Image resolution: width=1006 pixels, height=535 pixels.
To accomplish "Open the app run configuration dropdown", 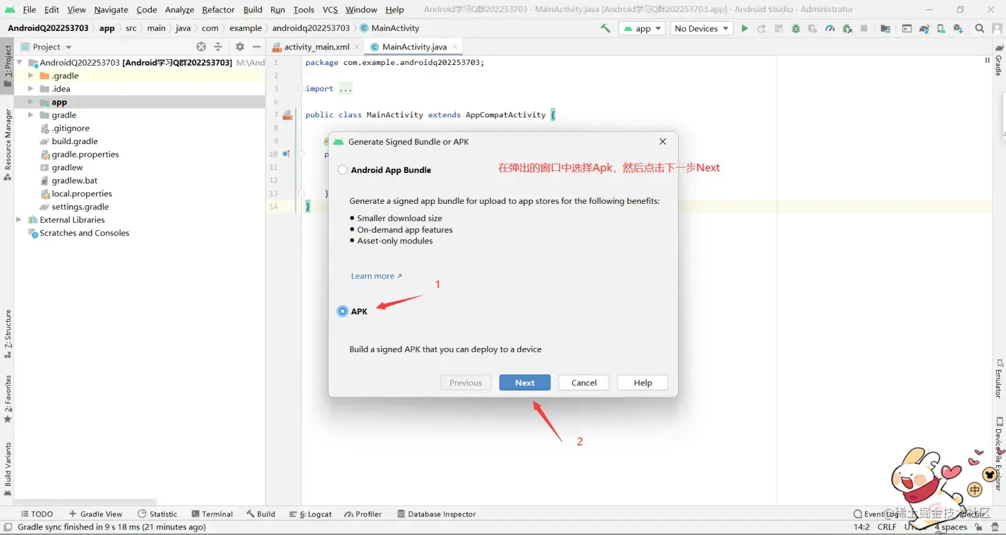I will (x=642, y=28).
